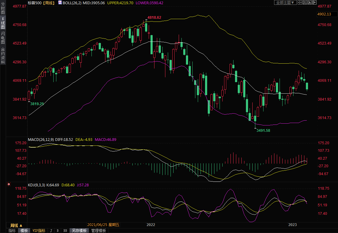Click the red marker icon beside KDJ

click(x=8, y=184)
